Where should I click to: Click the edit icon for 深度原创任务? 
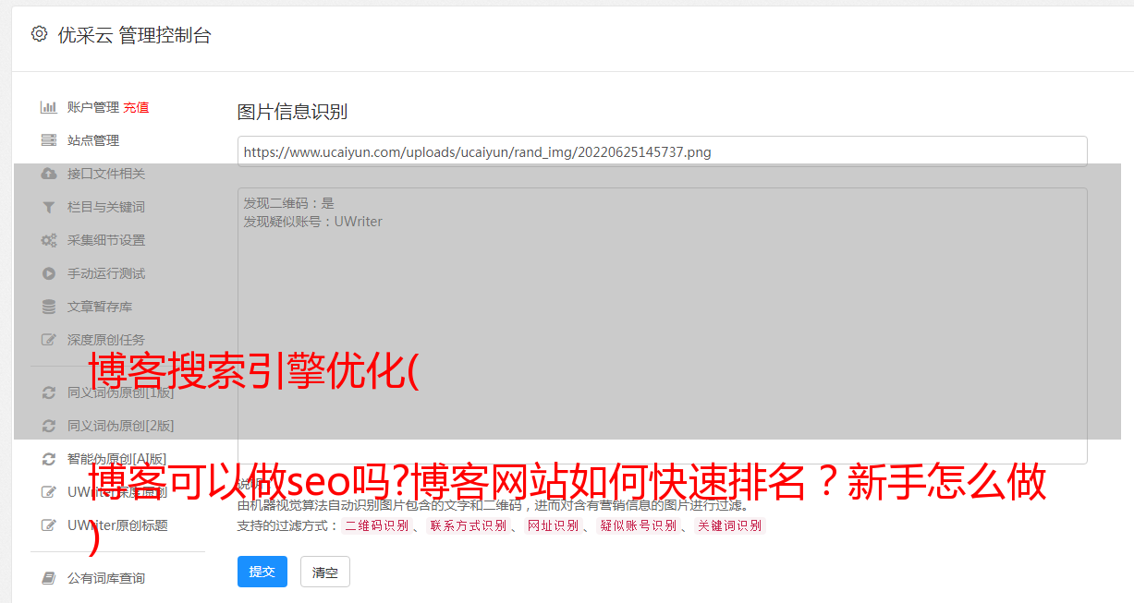point(49,340)
